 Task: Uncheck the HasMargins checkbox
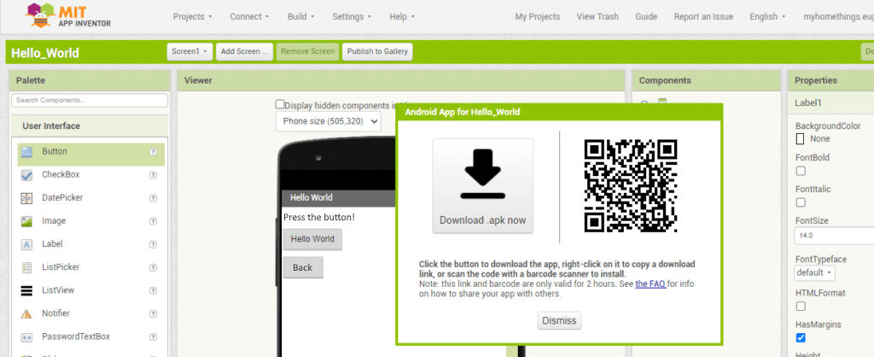pos(801,337)
